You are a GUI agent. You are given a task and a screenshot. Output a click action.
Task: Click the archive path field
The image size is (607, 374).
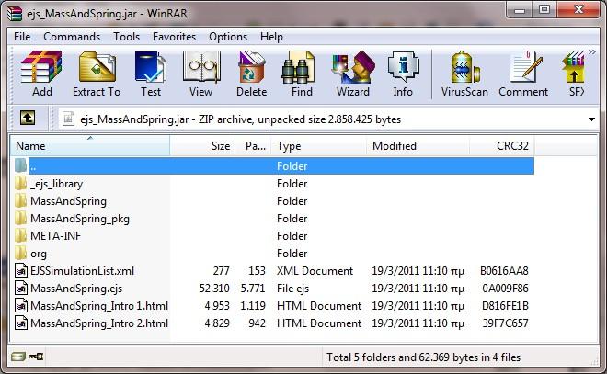pos(328,119)
